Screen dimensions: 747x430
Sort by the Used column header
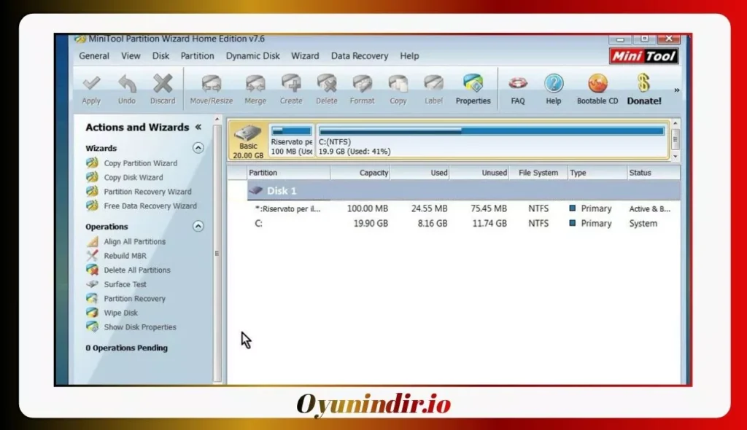pos(419,173)
